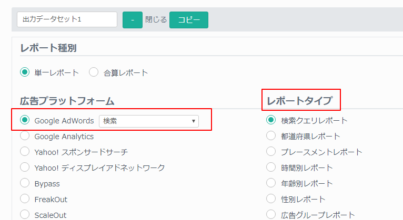Select プレースメントレポート report type
403x220 pixels.
271,152
